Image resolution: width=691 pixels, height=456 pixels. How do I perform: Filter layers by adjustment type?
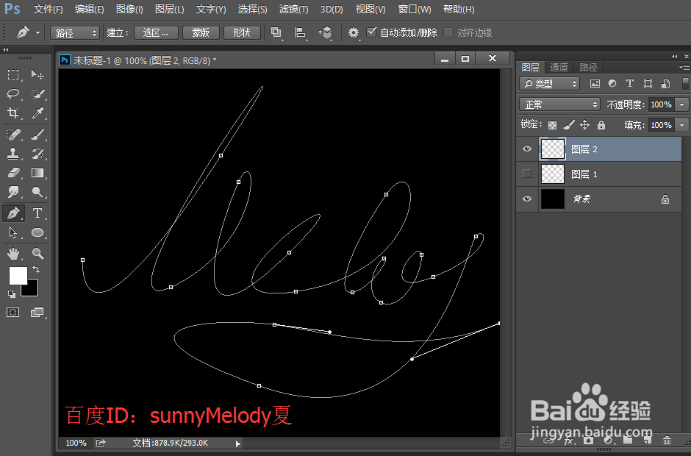click(x=612, y=83)
